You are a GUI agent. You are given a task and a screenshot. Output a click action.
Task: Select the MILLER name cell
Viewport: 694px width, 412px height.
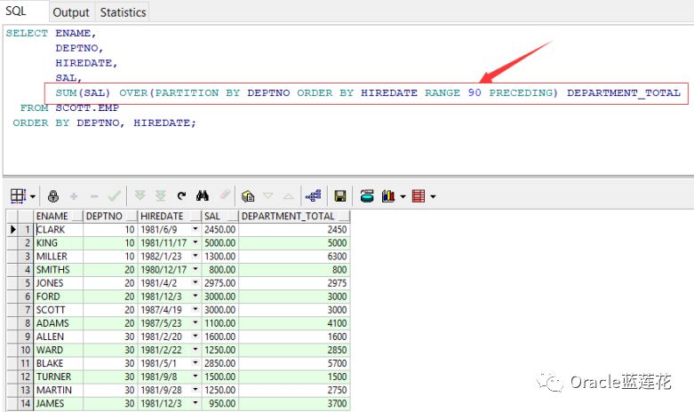(59, 257)
